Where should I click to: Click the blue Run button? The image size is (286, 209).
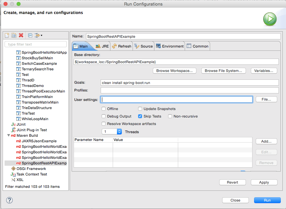click(x=267, y=200)
